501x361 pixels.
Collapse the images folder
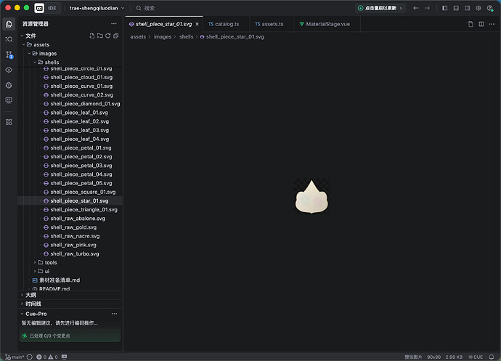tap(29, 54)
